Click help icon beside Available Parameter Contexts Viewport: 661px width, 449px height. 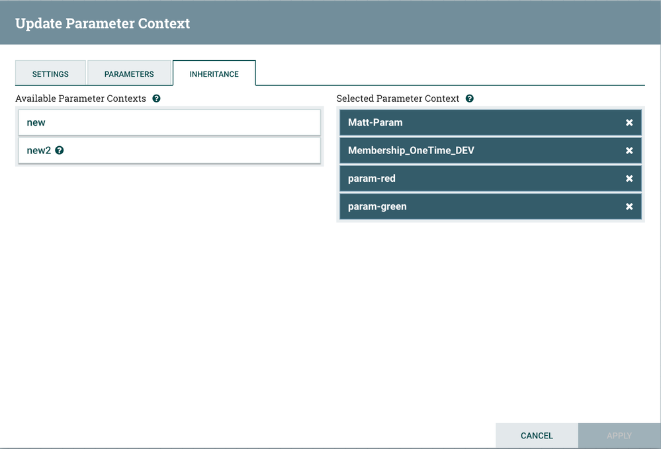tap(156, 99)
